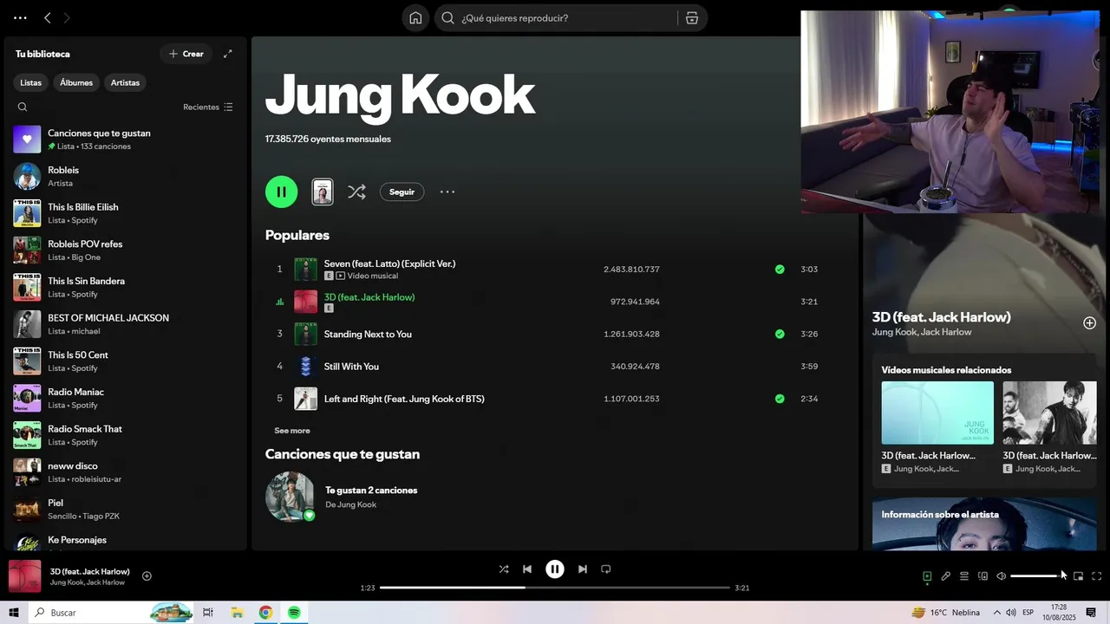Skip to previous track
The height and width of the screenshot is (624, 1110).
527,569
